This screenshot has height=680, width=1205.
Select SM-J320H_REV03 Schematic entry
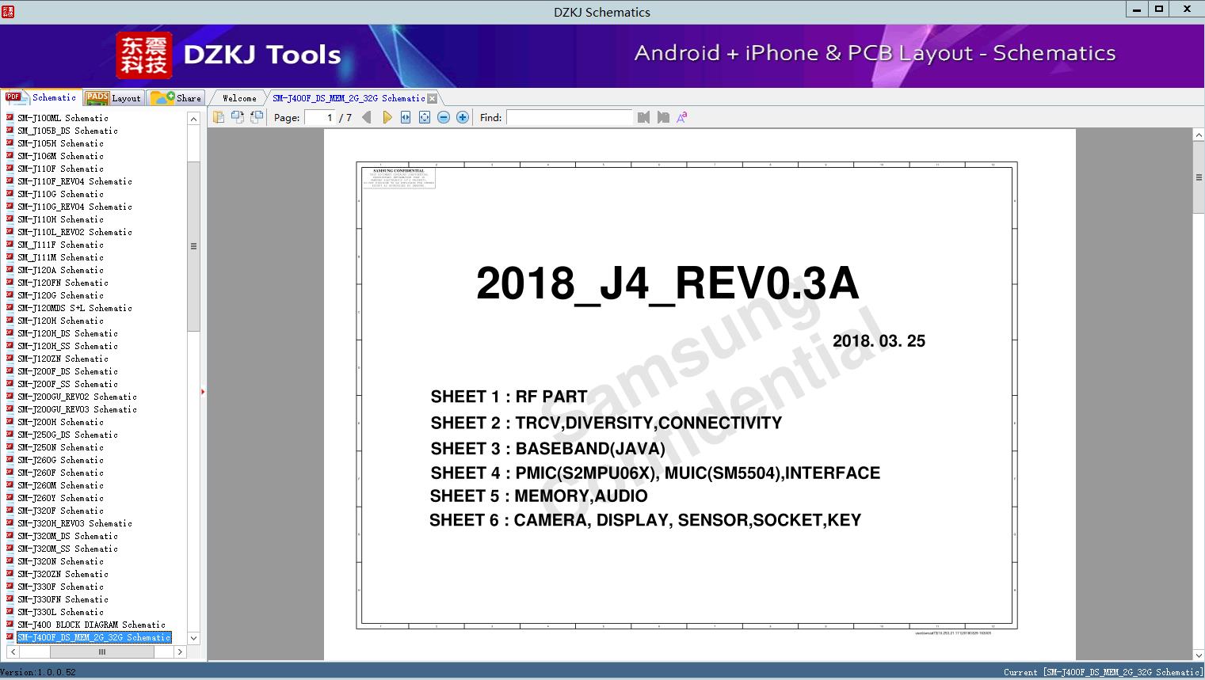point(74,523)
